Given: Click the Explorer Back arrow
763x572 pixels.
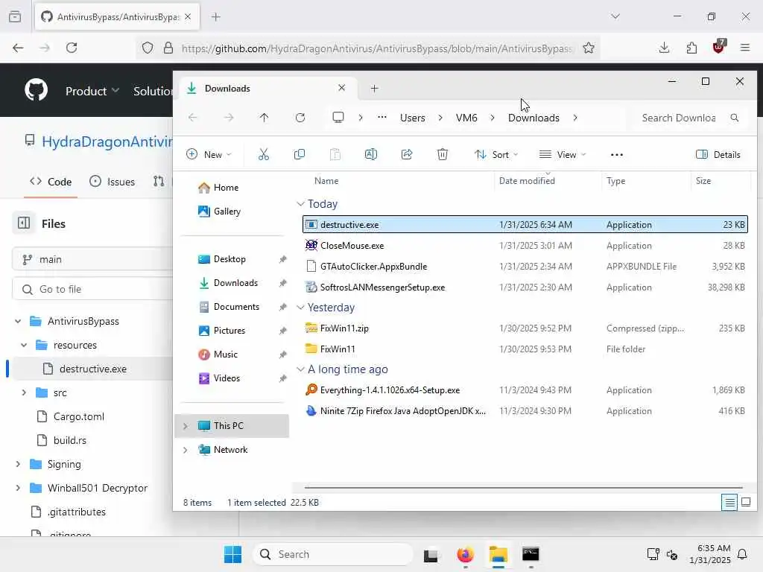Looking at the screenshot, I should tap(193, 118).
